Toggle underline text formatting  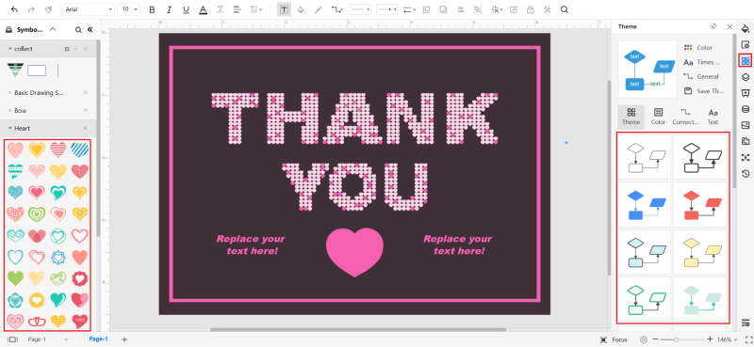pyautogui.click(x=186, y=9)
